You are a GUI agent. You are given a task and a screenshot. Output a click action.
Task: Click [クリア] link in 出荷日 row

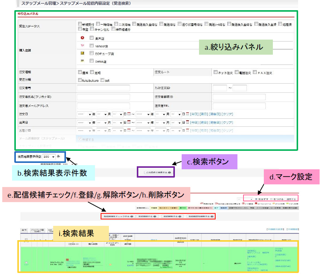pos(227,123)
